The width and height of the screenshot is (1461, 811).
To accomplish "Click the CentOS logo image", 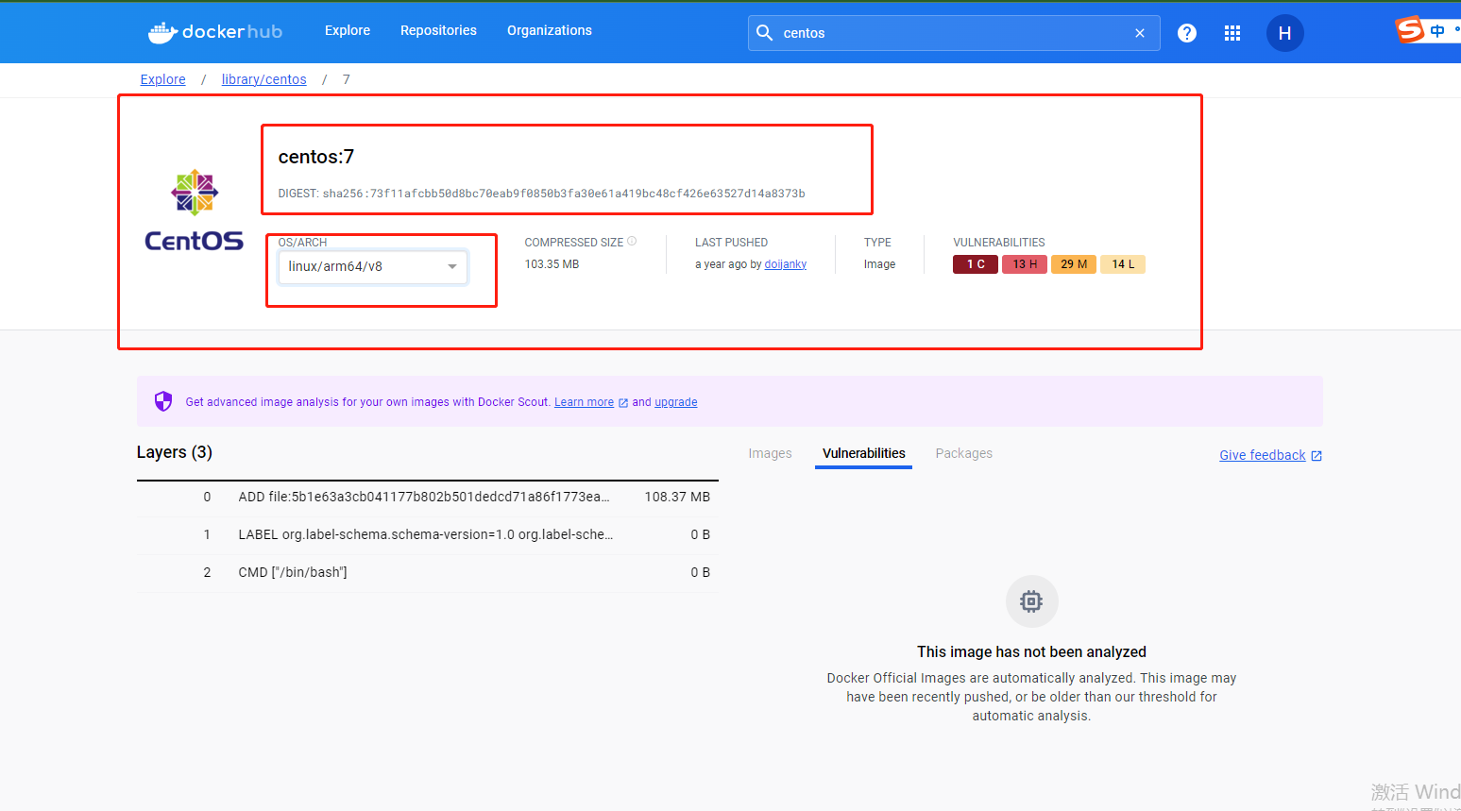I will click(x=194, y=211).
